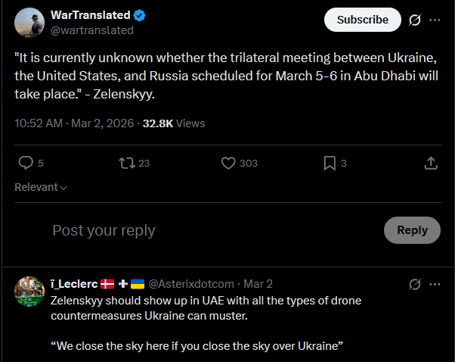Click the Grok icon on main tweet
Viewport: 455px width, 362px height.
tap(414, 20)
